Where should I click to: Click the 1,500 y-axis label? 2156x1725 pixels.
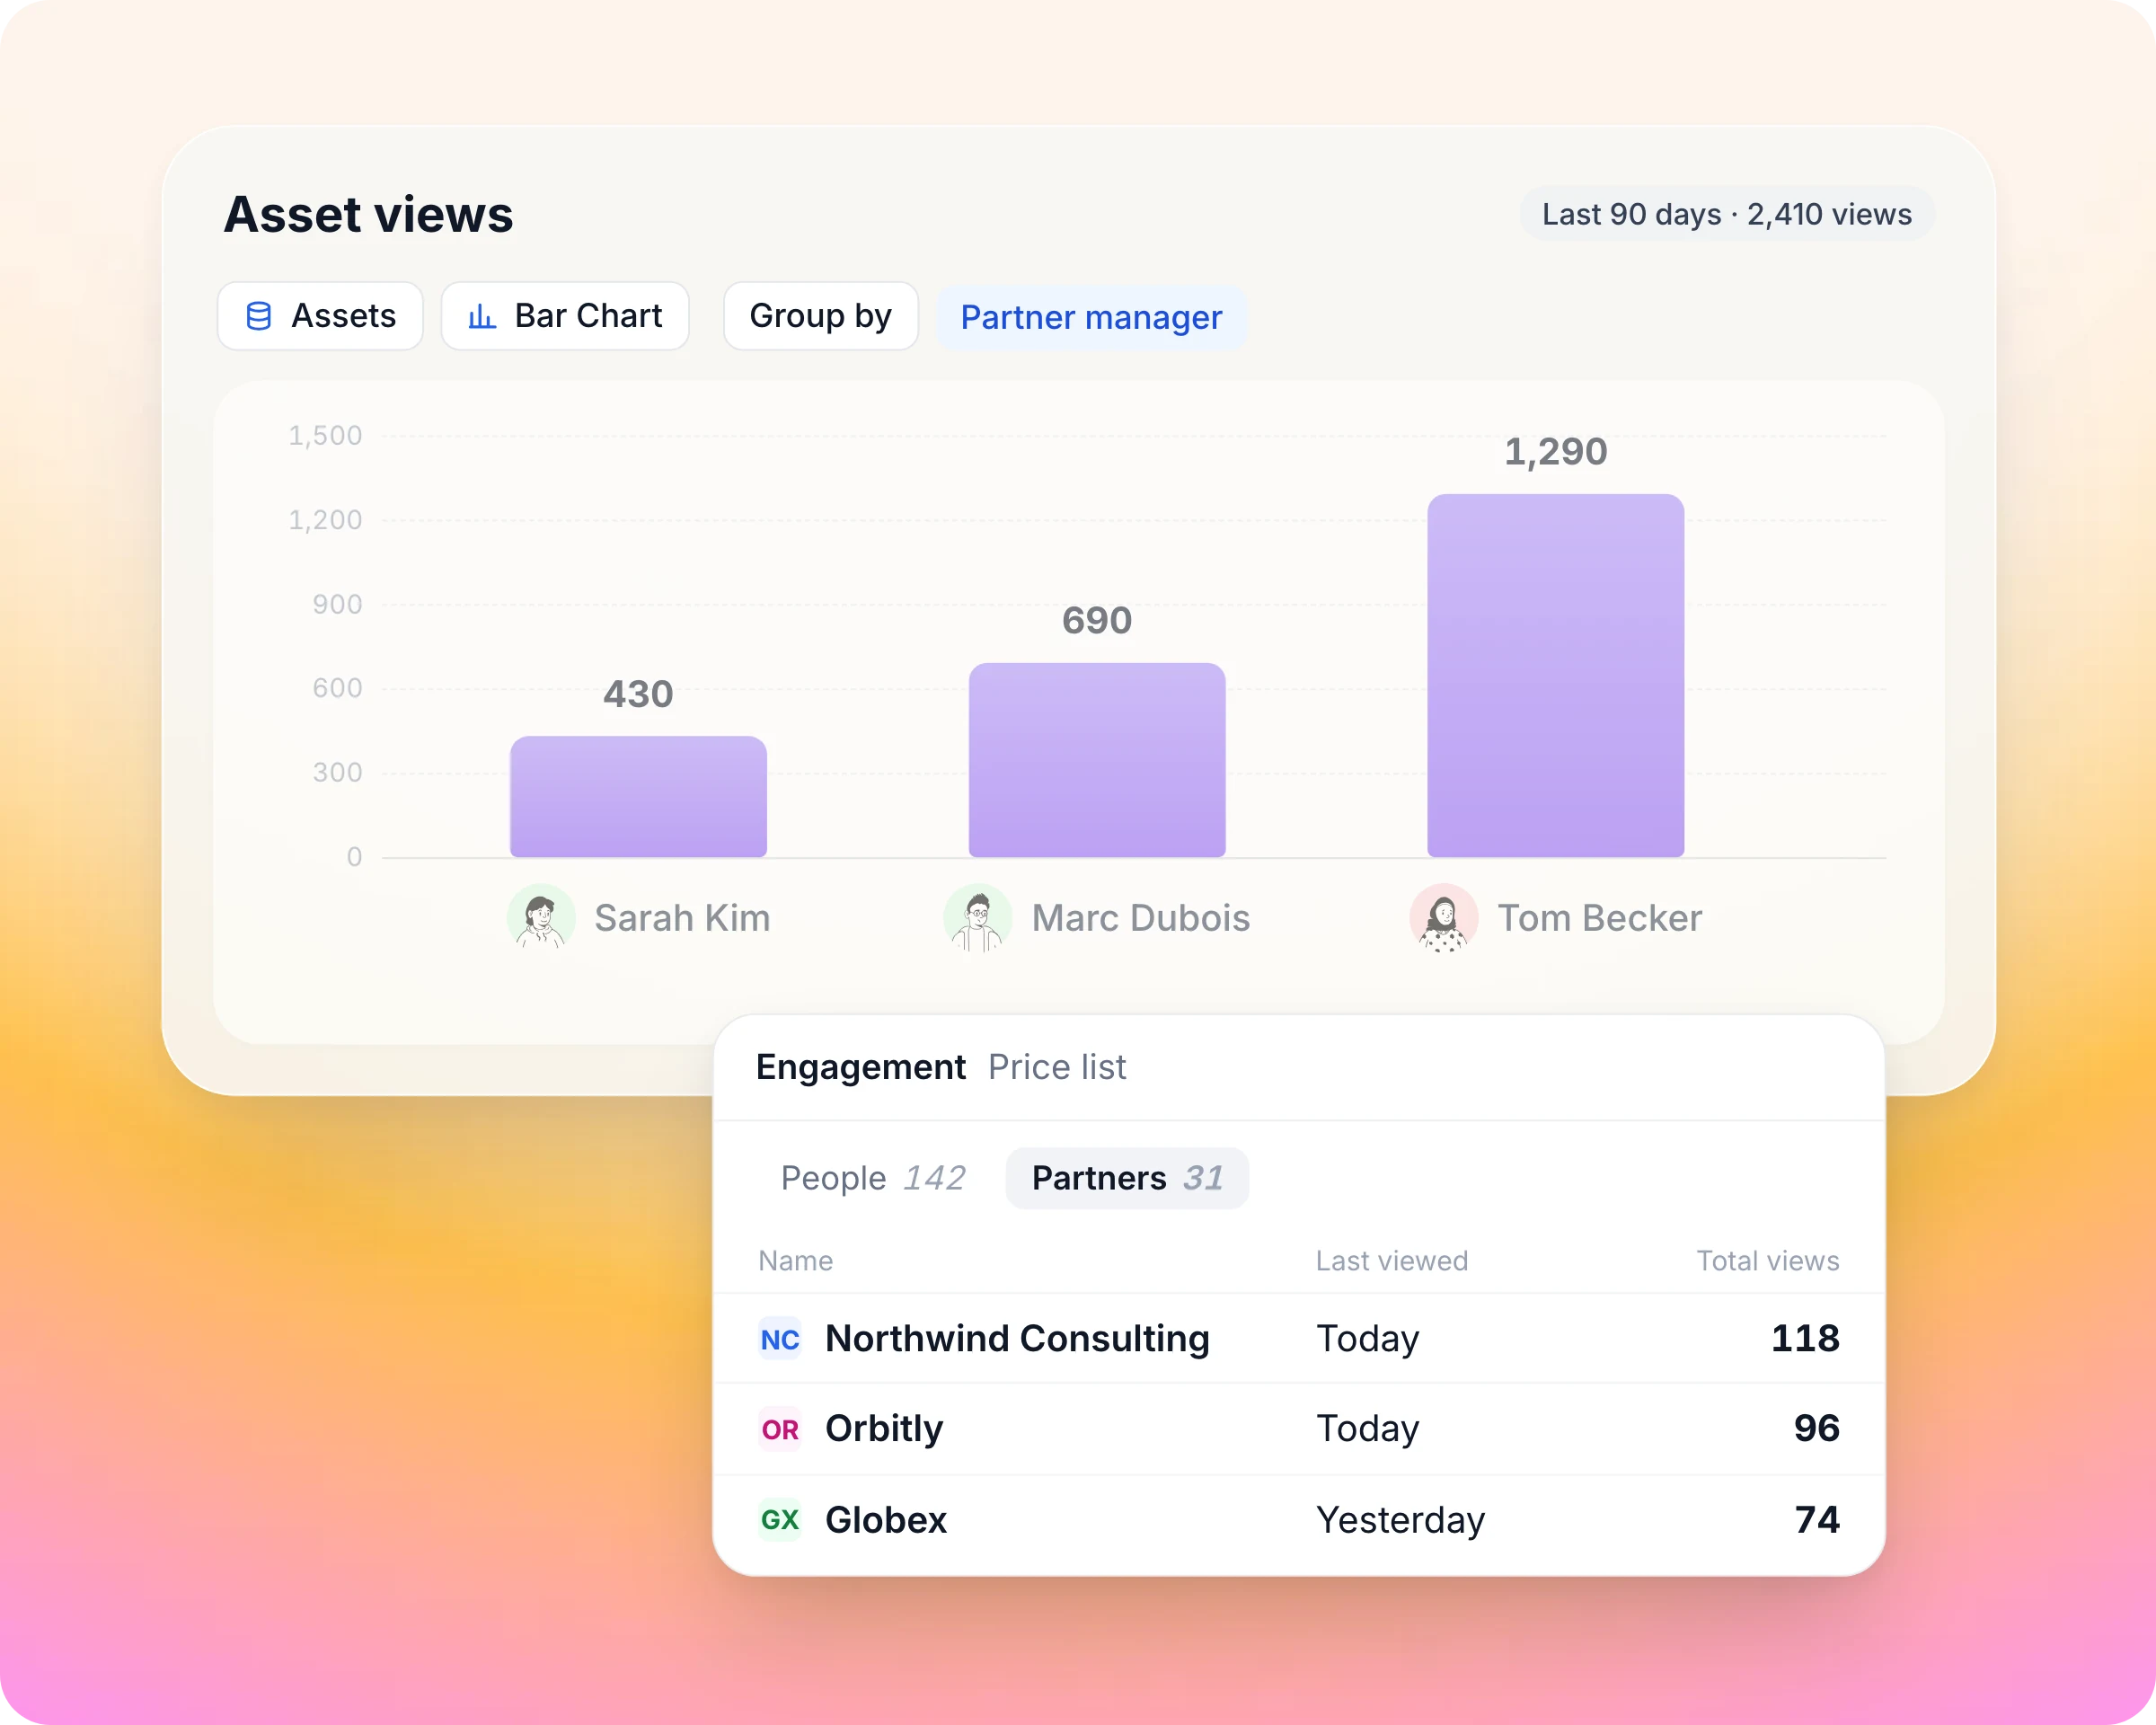point(325,436)
